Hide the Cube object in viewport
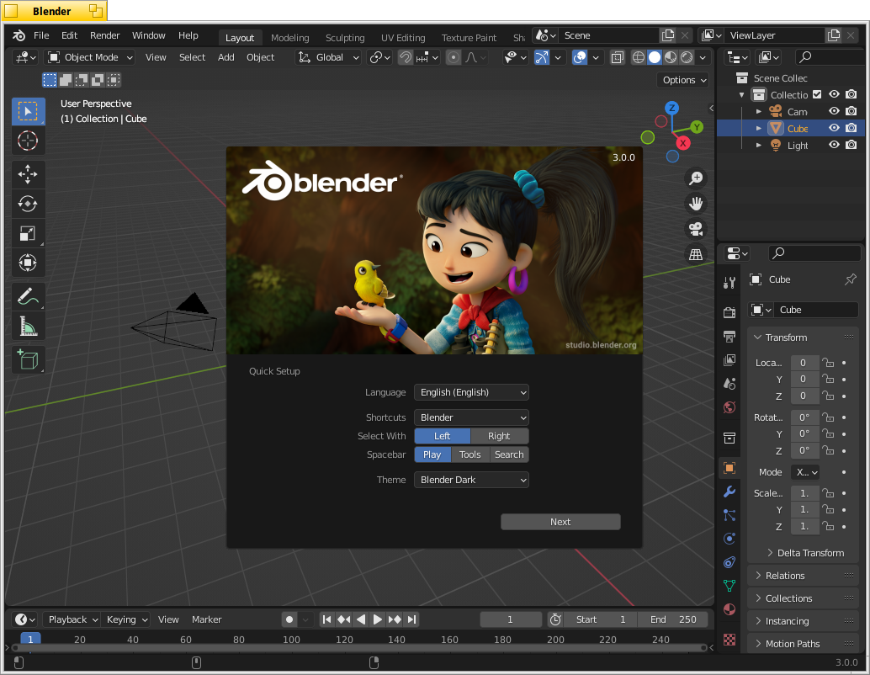870x675 pixels. coord(834,128)
